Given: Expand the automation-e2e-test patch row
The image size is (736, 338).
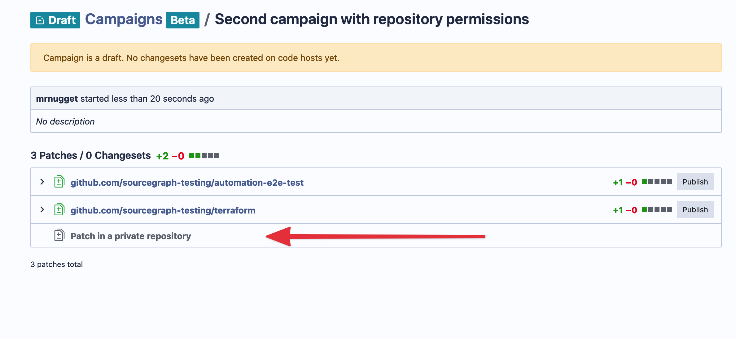Looking at the screenshot, I should click(x=42, y=182).
